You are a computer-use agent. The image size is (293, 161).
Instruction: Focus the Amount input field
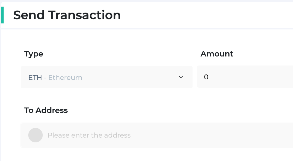pyautogui.click(x=245, y=77)
